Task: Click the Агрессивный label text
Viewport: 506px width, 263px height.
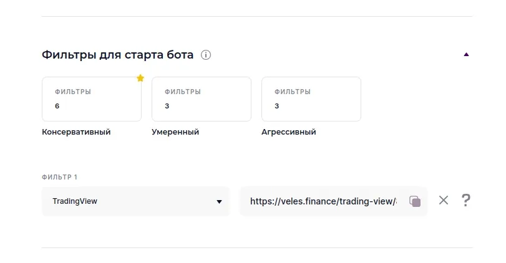Action: 289,132
